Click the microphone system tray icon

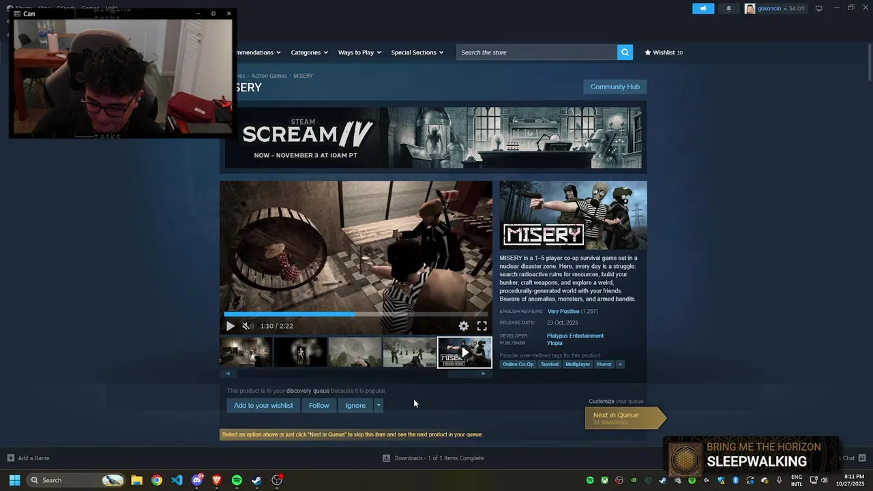coord(779,480)
